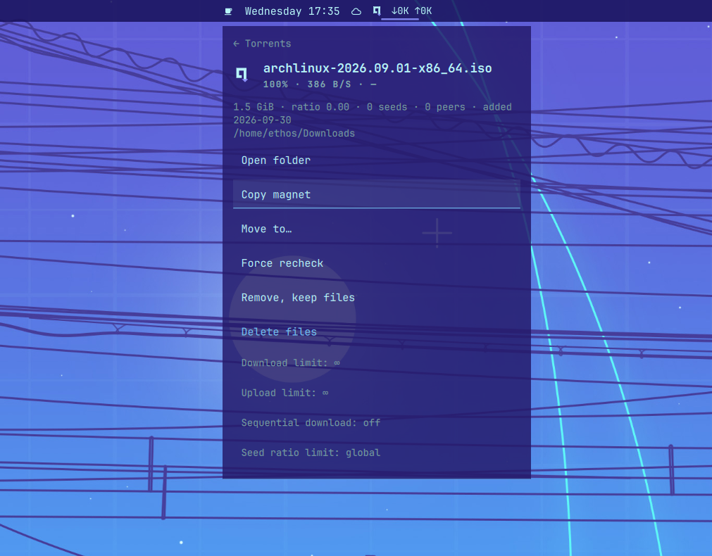The height and width of the screenshot is (556, 712).
Task: Change Download limit: ∞ setting
Action: click(377, 362)
